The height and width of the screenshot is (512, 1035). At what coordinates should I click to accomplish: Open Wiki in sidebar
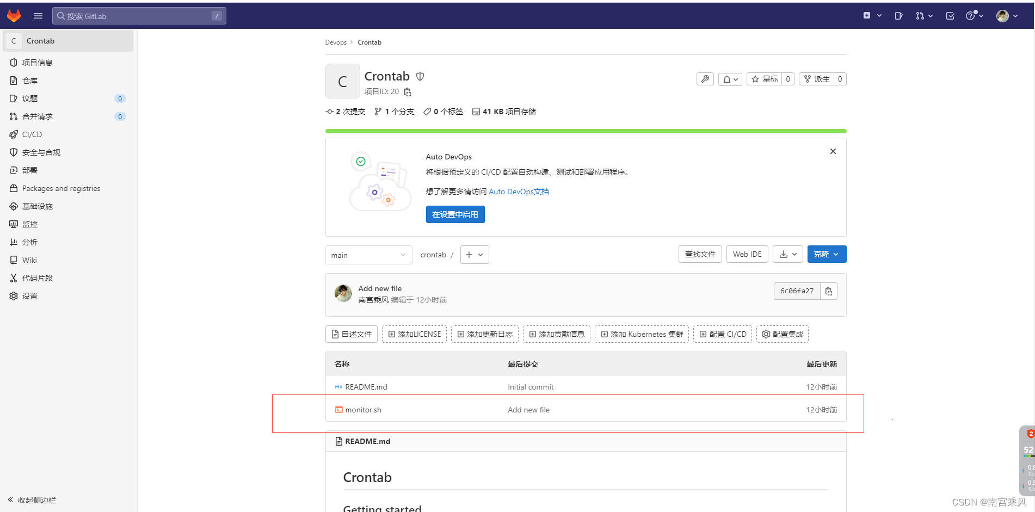coord(68,260)
